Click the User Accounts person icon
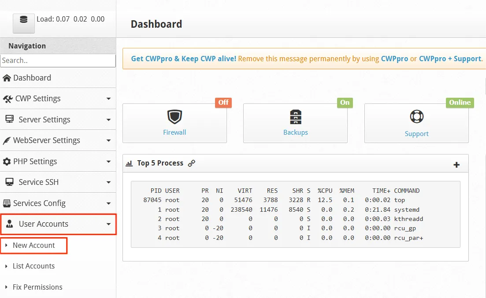Screen dimensions: 486x298 (x=9, y=224)
